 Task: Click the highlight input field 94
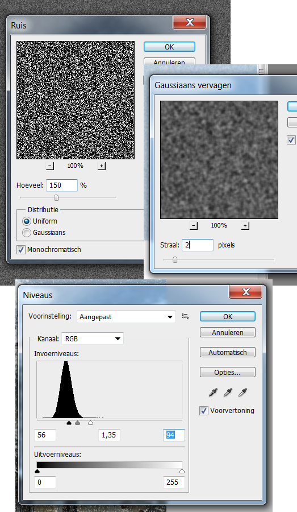174,435
